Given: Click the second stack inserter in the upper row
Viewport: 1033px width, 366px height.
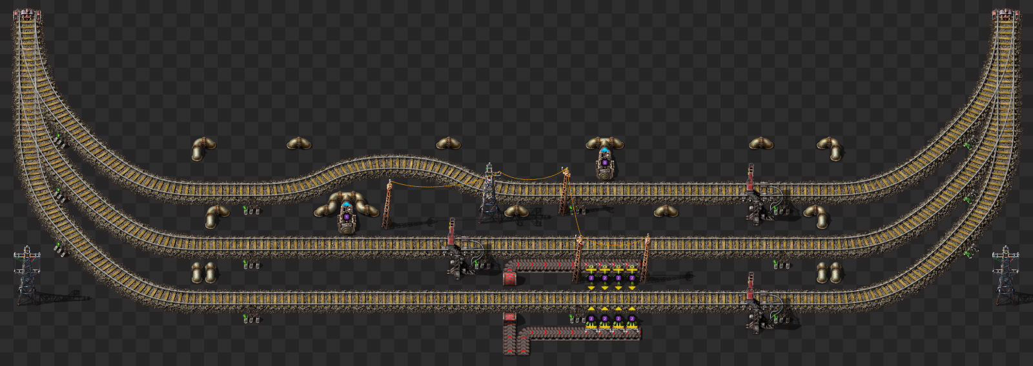Looking at the screenshot, I should click(x=604, y=278).
